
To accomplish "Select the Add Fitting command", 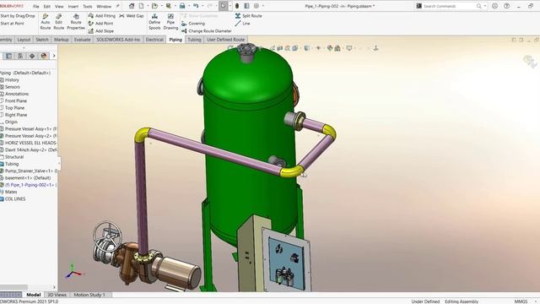I will pos(101,16).
